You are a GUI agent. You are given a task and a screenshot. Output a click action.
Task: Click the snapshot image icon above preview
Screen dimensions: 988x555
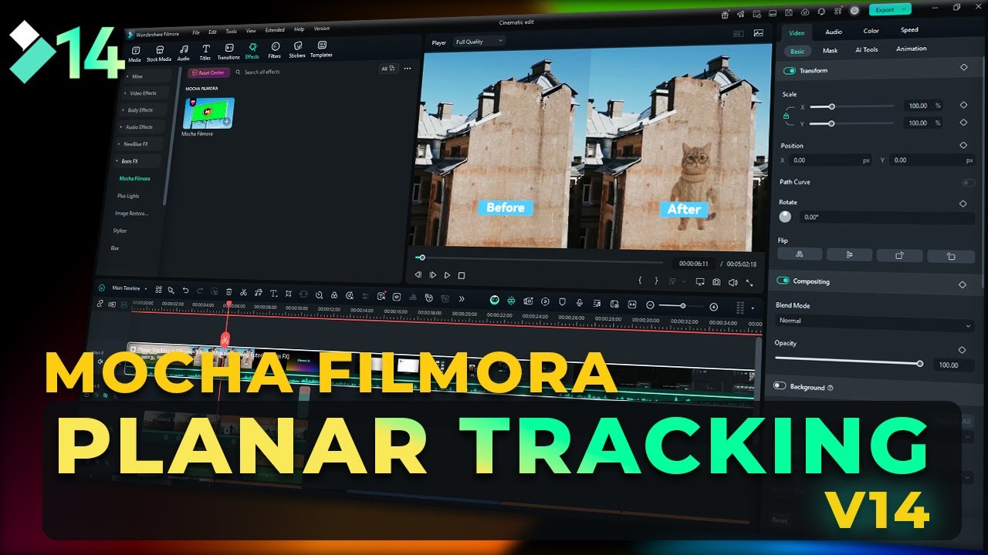tap(759, 33)
